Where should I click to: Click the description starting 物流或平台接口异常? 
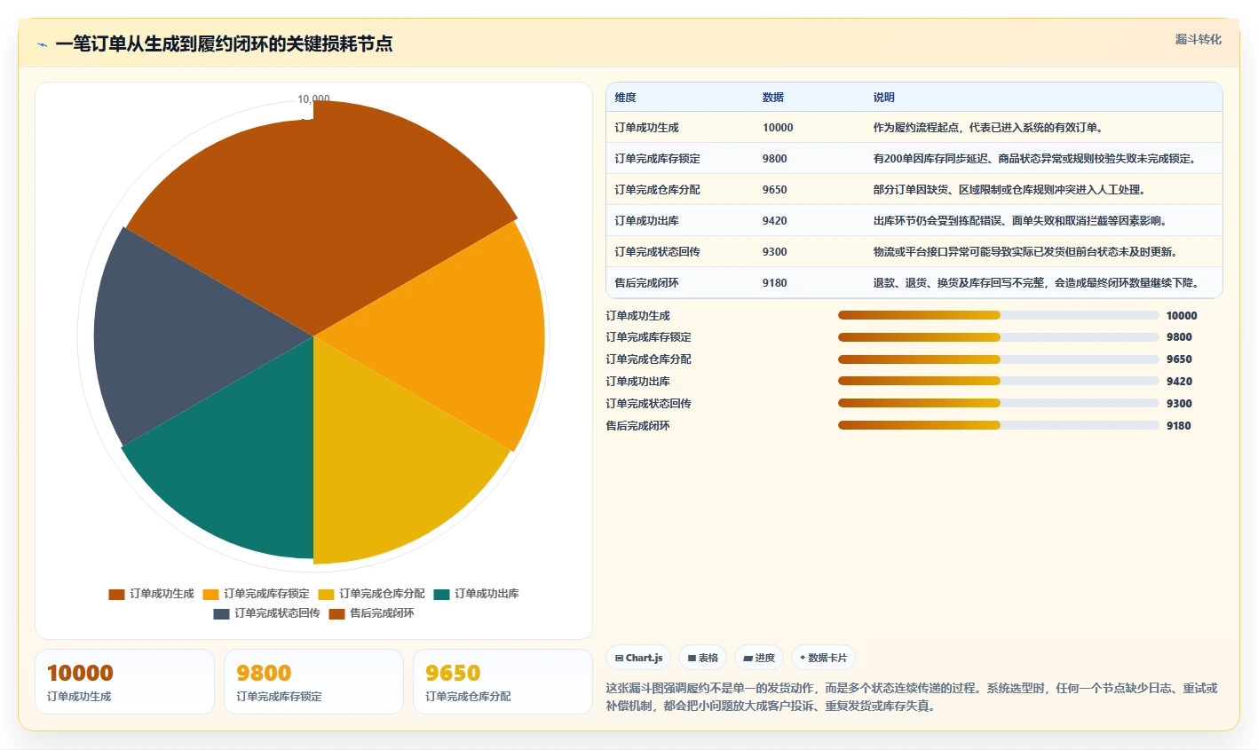(1028, 252)
